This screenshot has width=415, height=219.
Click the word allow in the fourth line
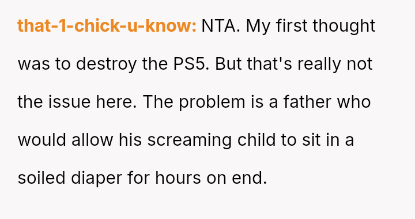coord(92,140)
